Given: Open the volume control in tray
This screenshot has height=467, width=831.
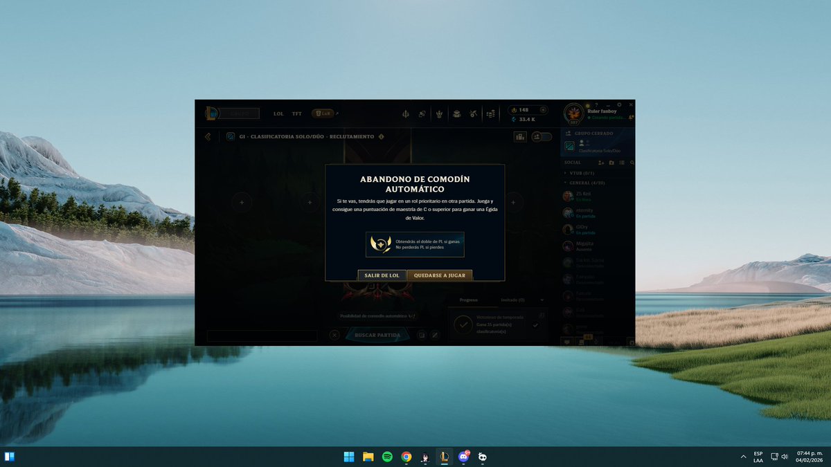Looking at the screenshot, I should [785, 457].
